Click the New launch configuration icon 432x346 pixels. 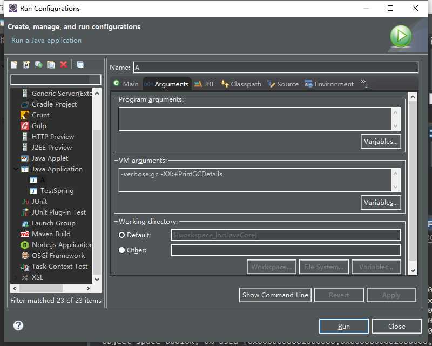(14, 64)
